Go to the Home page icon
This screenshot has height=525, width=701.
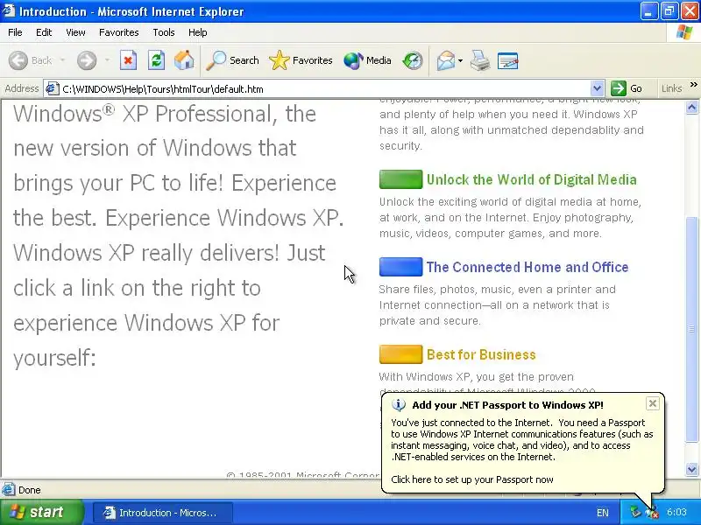pyautogui.click(x=184, y=60)
